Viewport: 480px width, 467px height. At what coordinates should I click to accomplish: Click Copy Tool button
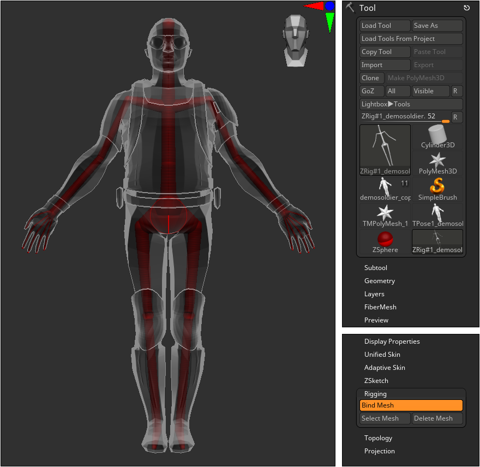[385, 52]
